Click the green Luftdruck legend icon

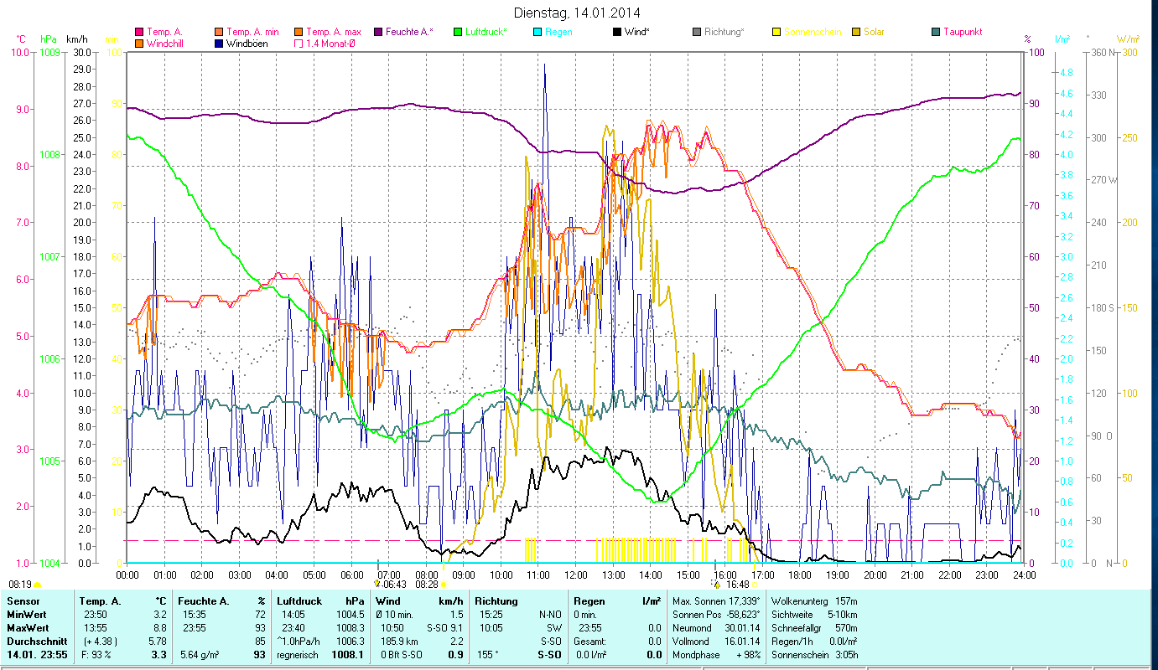click(457, 33)
